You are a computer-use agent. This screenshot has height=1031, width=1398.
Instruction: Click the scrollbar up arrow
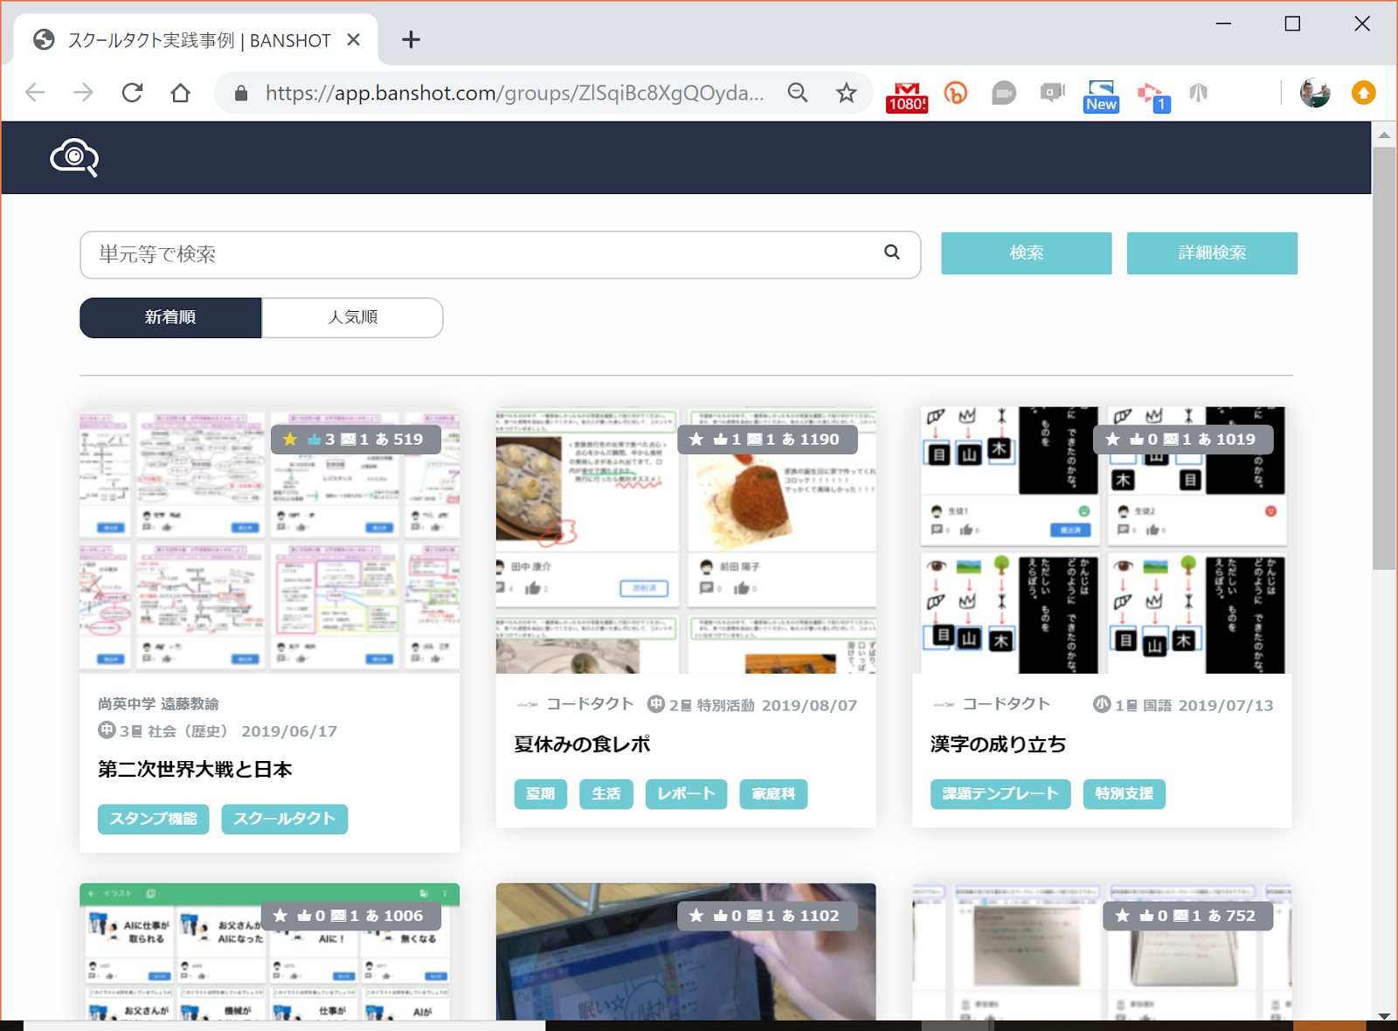pos(1384,135)
